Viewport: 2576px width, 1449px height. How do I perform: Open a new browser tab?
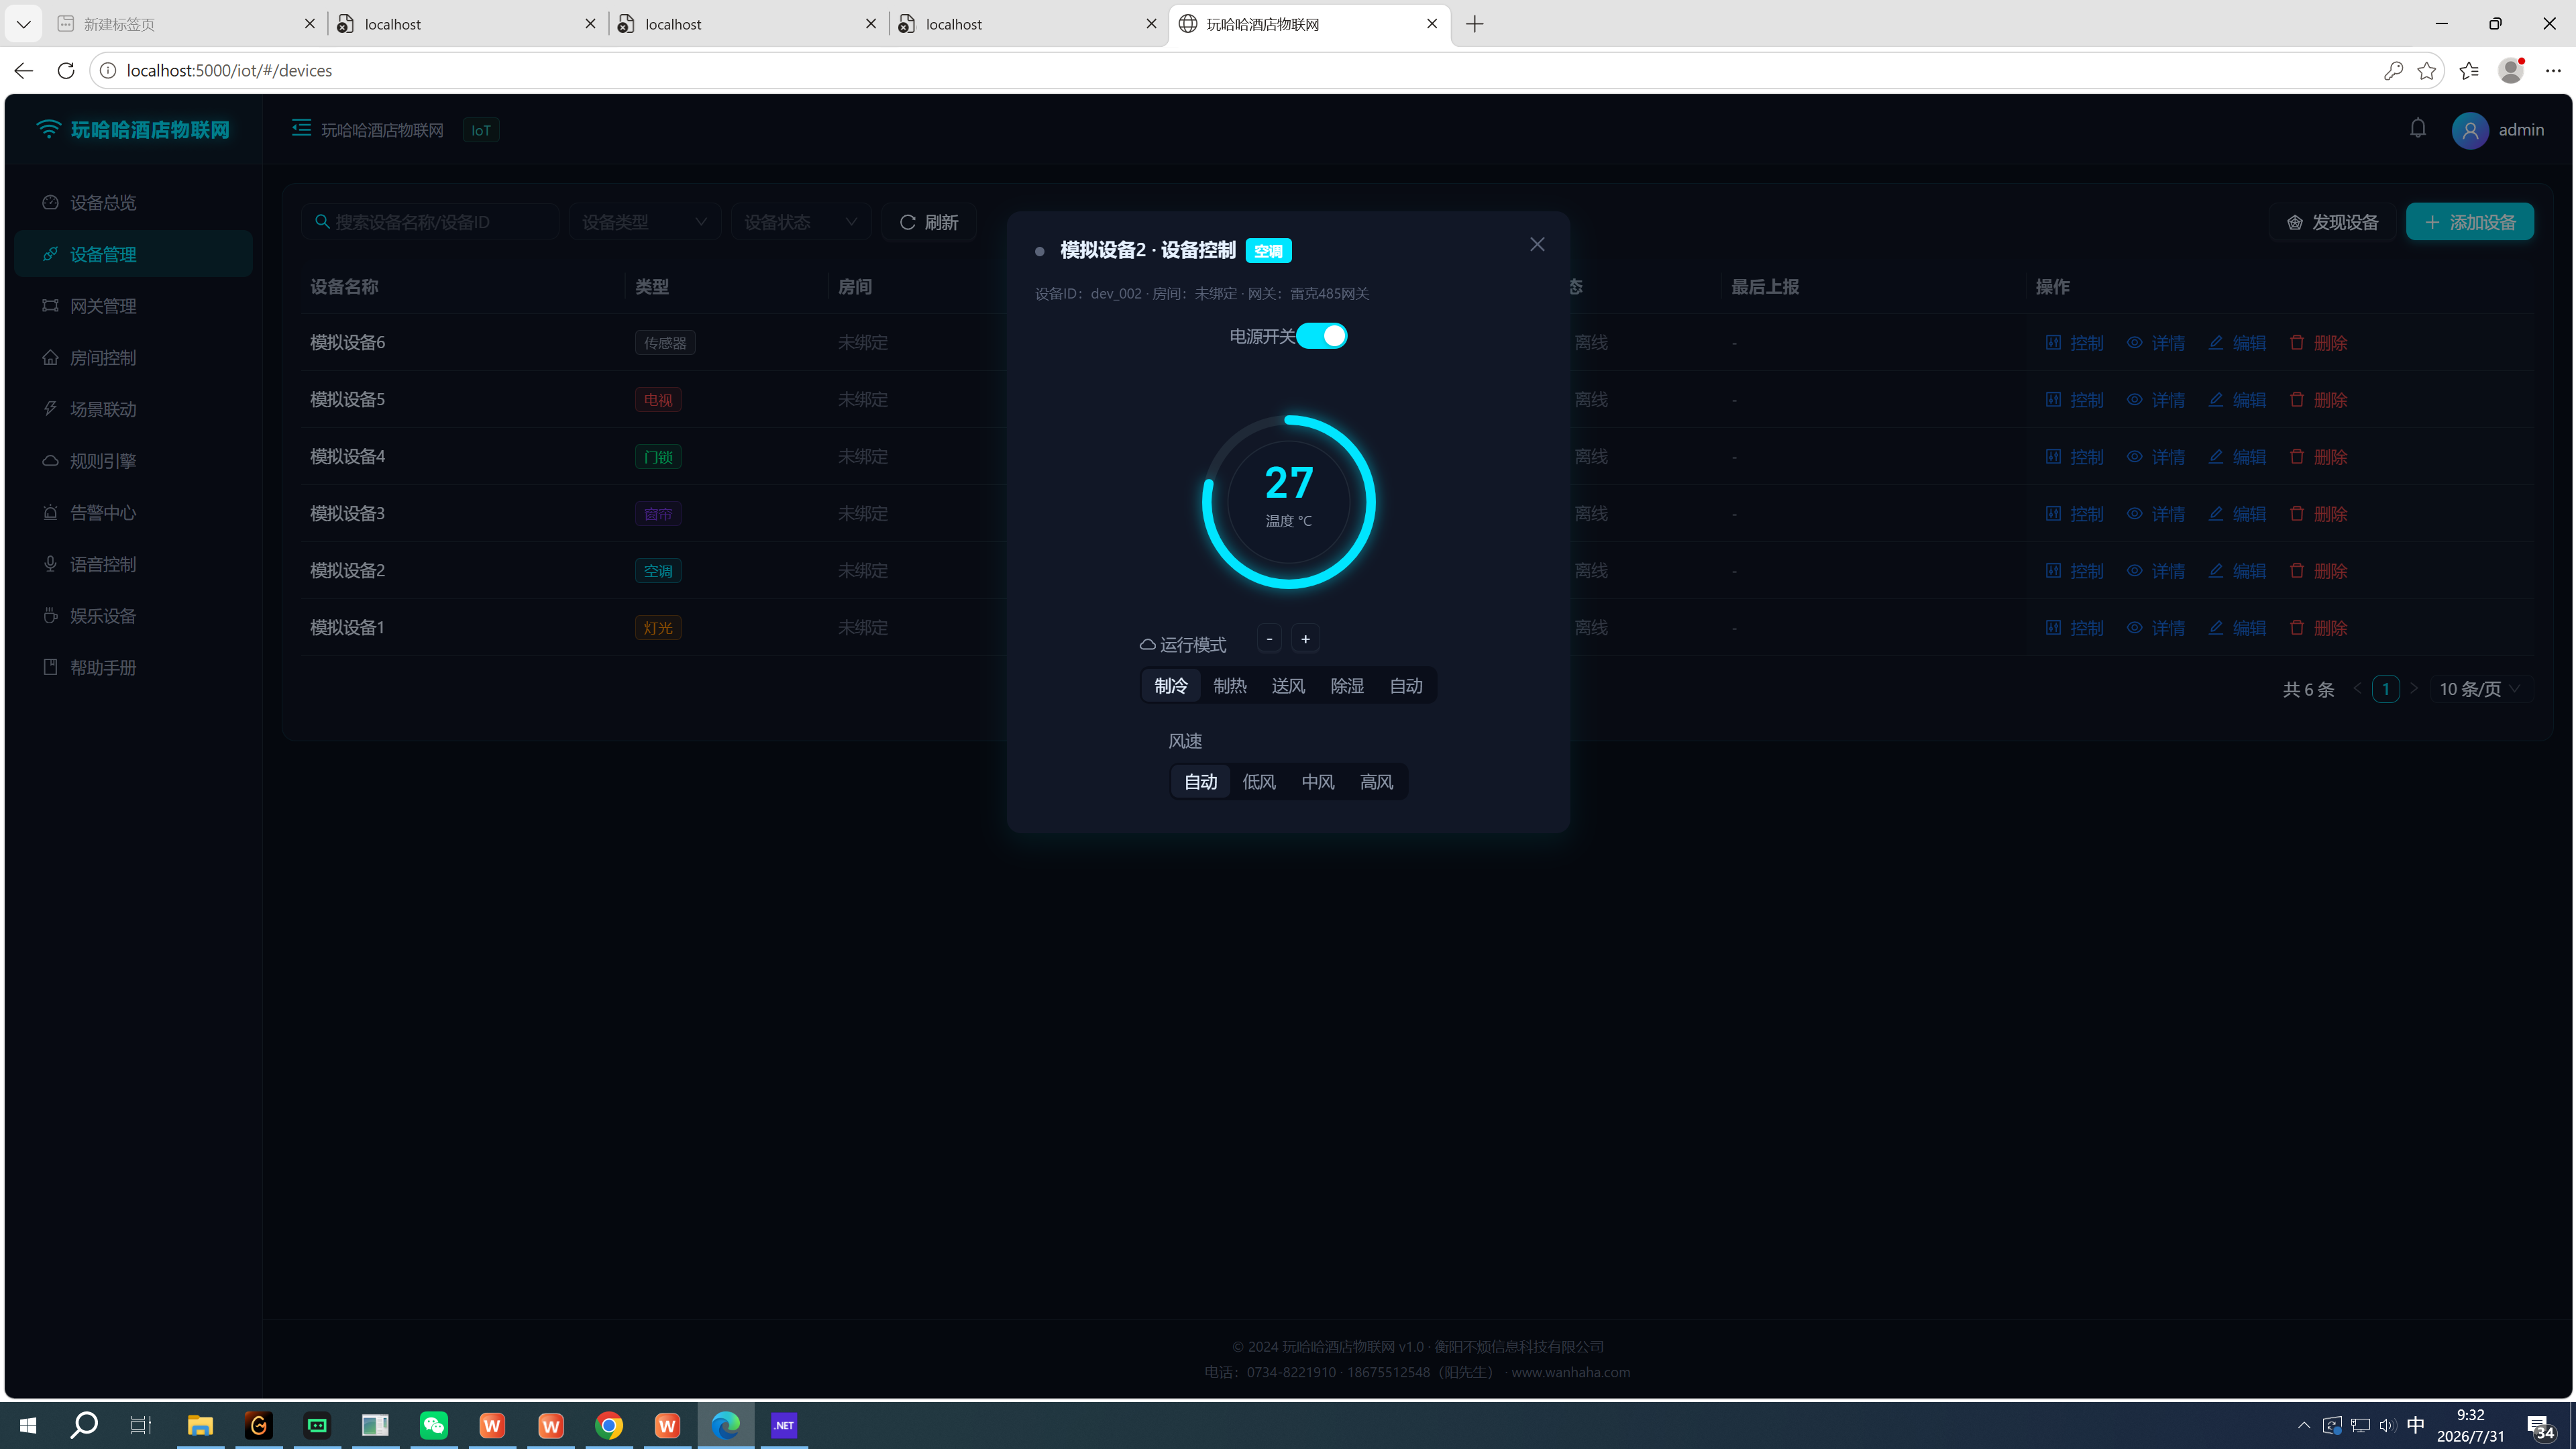(1474, 24)
